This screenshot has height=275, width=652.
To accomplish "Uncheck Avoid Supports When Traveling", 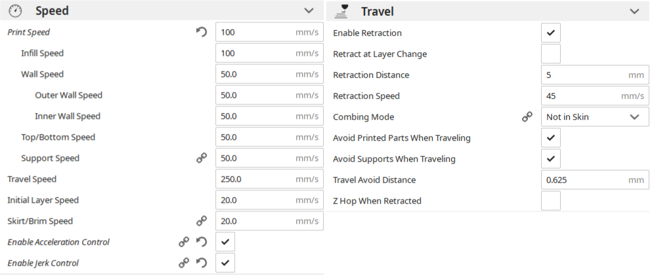I will pos(551,159).
